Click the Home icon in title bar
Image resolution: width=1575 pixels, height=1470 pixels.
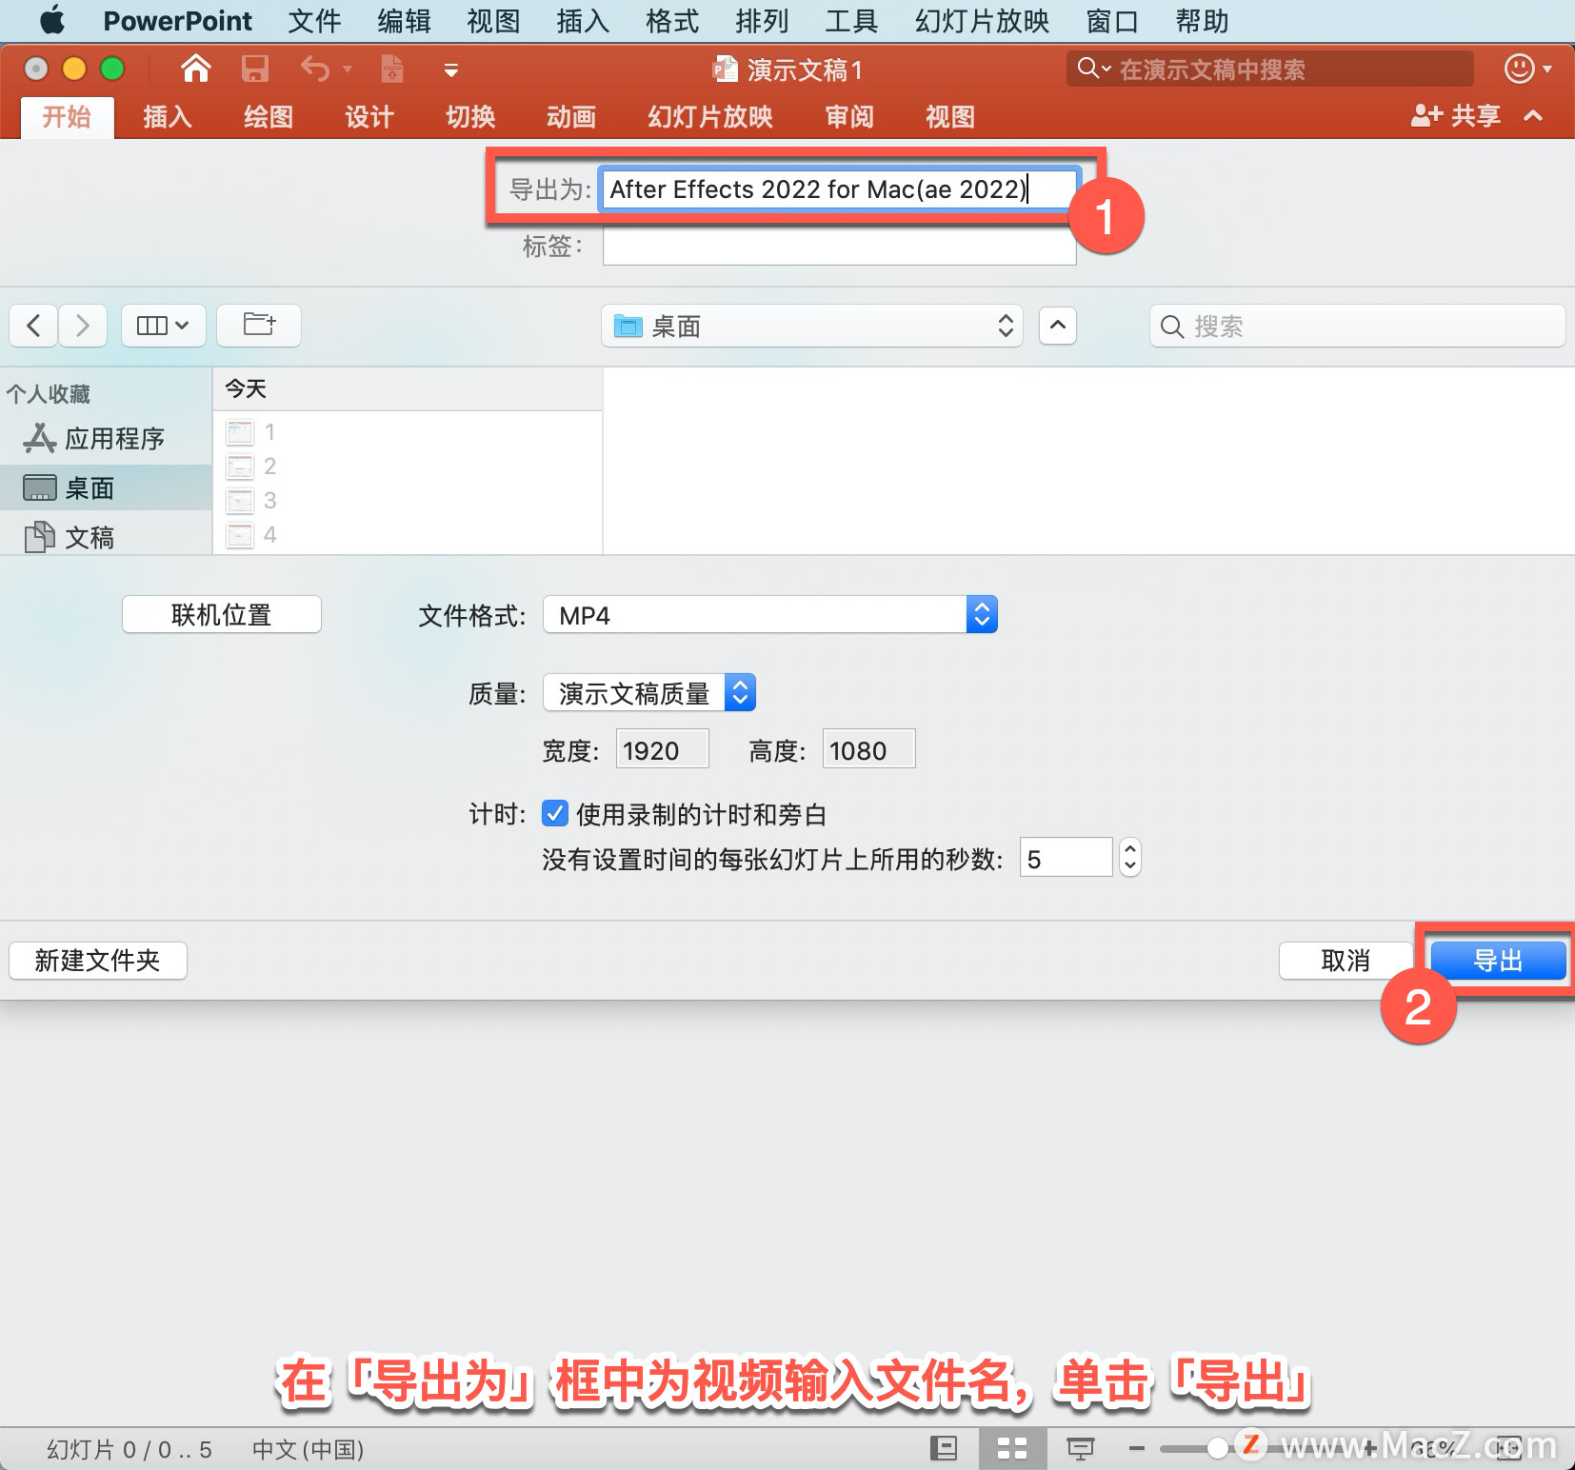[195, 69]
